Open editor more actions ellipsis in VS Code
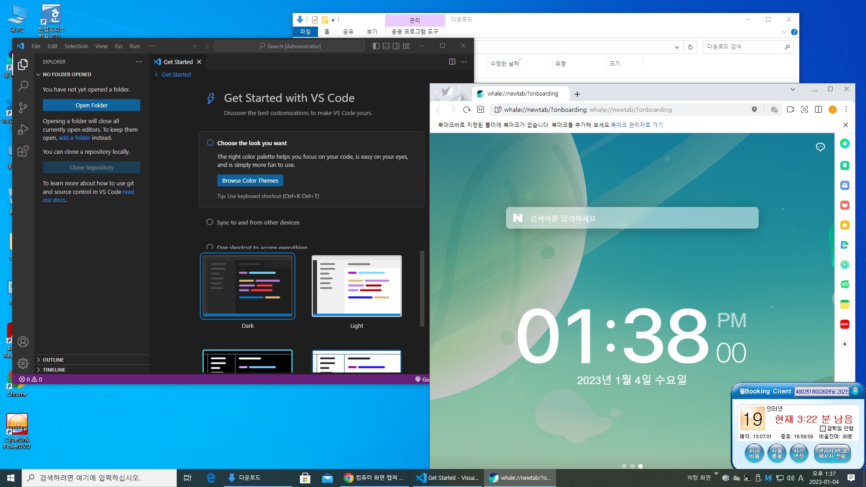The image size is (866, 487). pos(464,62)
